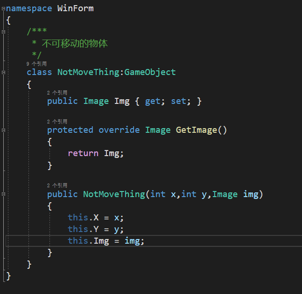The height and width of the screenshot is (294, 302).
Task: Click the 'class' keyword
Action: tap(39, 72)
